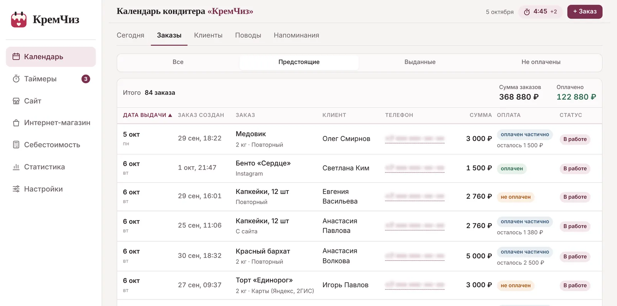
Task: Click the stopwatch icon in the 4:45 timer pill
Action: (527, 12)
